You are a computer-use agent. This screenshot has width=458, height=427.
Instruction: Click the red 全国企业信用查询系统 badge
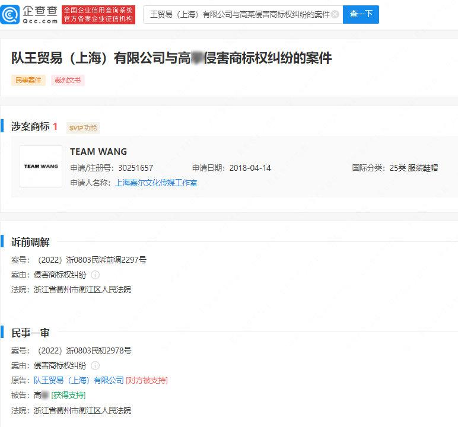tap(99, 14)
